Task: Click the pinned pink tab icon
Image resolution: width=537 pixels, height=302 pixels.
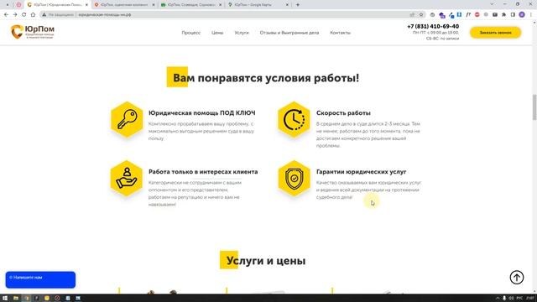Action: coord(18,5)
